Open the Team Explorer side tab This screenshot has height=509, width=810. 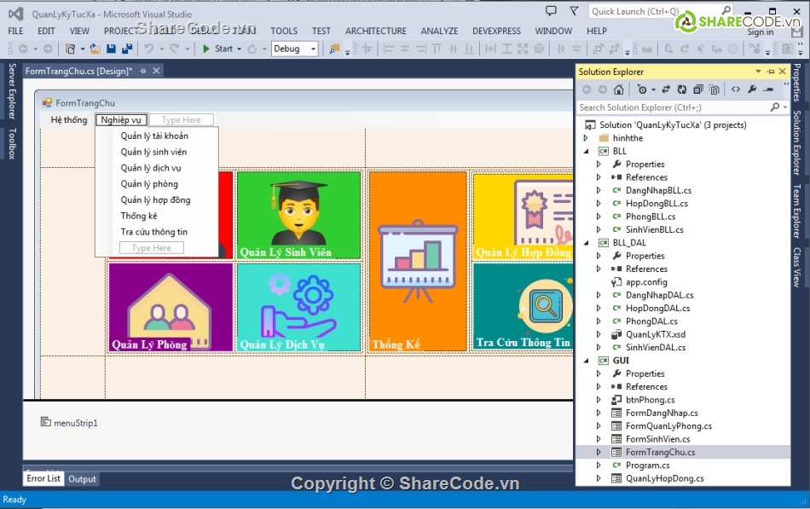[797, 211]
